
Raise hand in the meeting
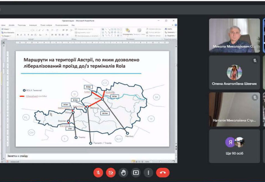123,173
